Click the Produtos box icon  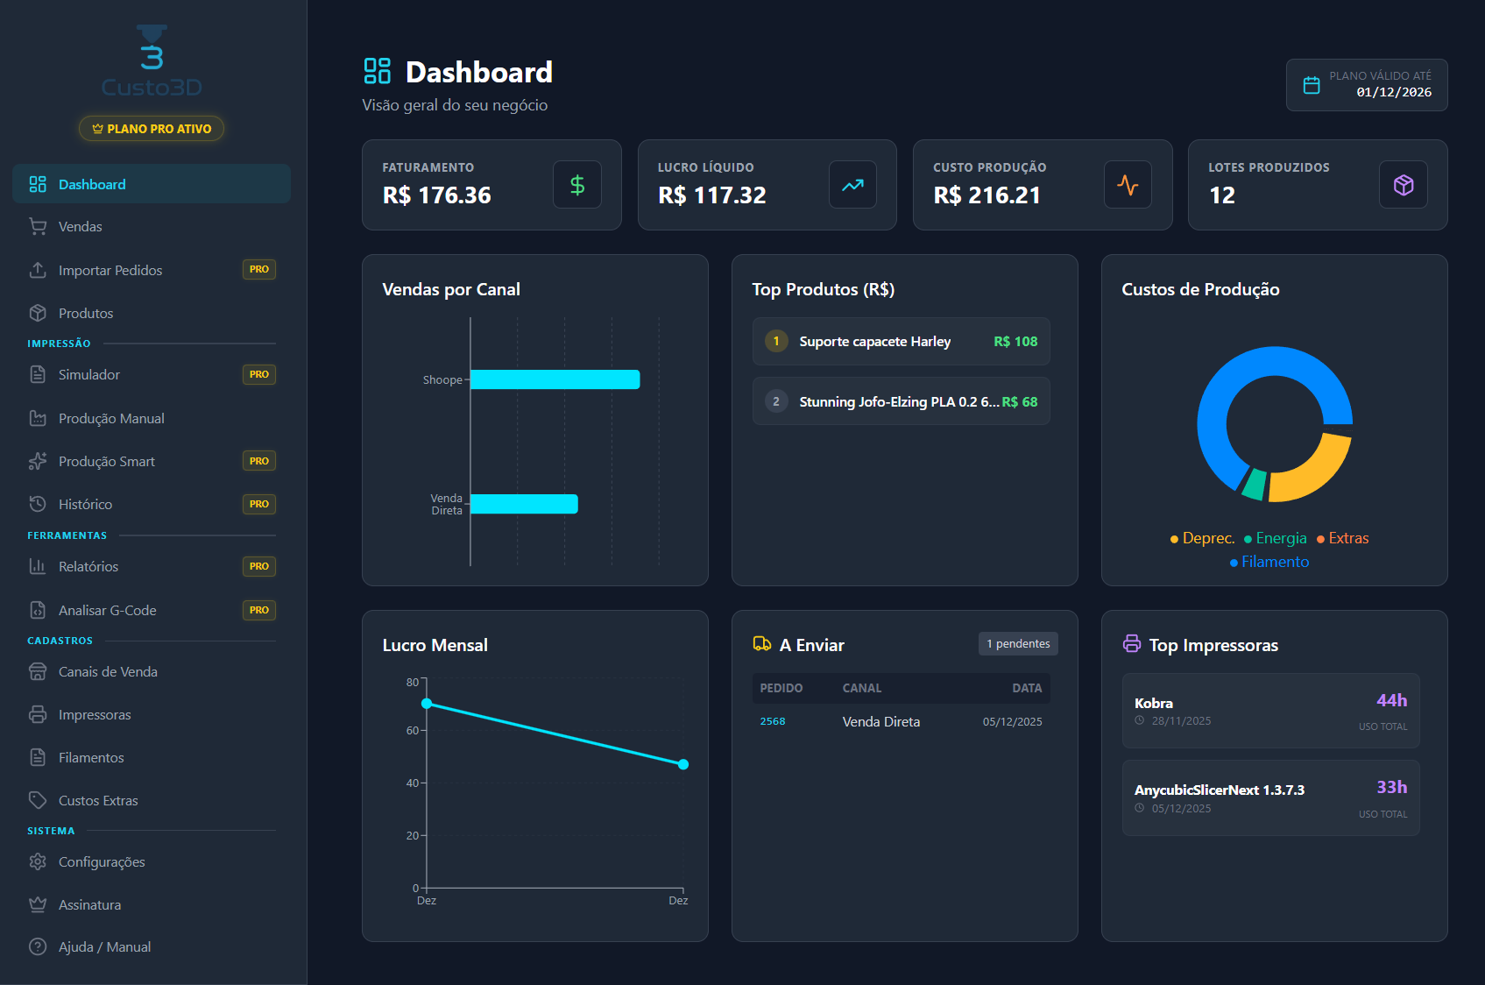pyautogui.click(x=39, y=313)
